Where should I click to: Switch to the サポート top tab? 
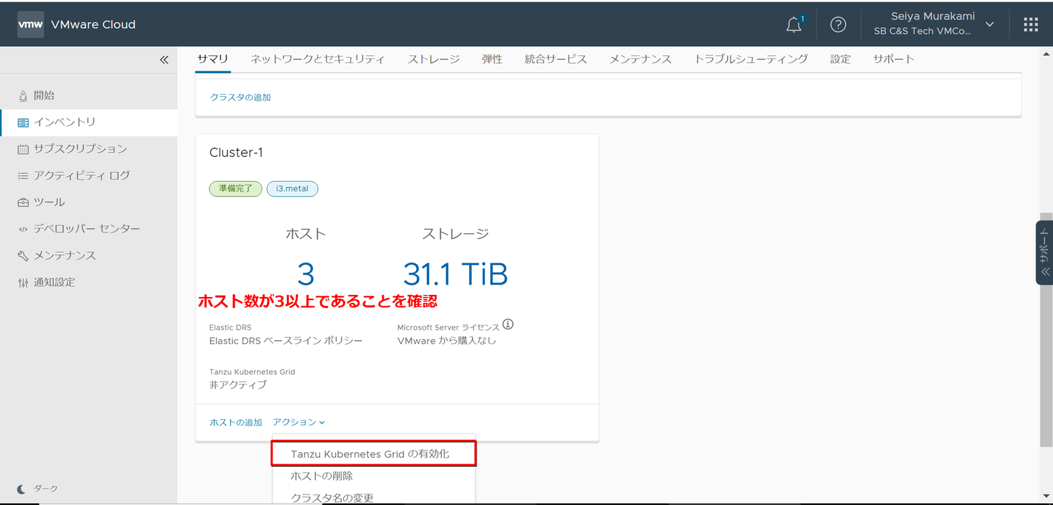(893, 59)
